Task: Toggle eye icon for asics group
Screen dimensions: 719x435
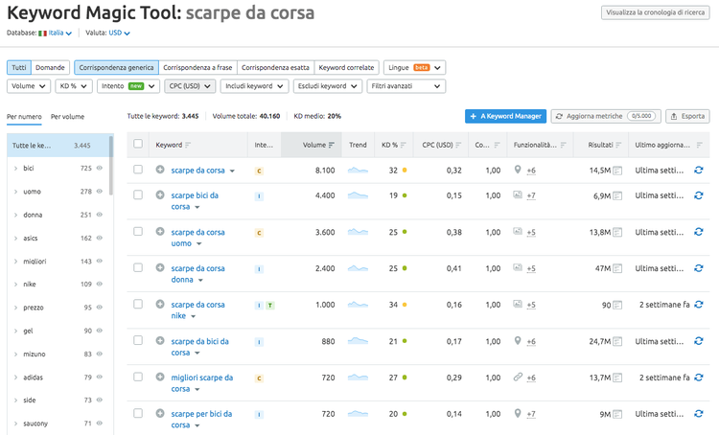Action: (x=100, y=238)
